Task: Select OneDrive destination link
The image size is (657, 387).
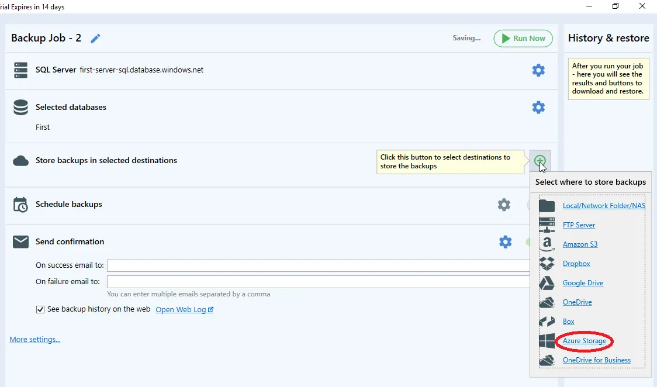Action: 577,302
